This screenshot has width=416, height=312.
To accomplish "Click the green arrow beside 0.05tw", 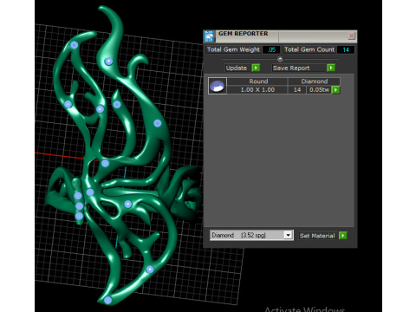I will click(x=335, y=90).
